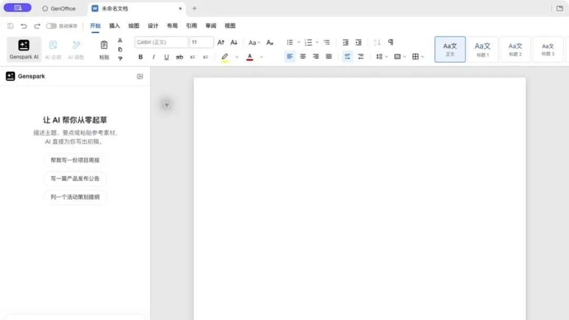
Task: Toggle the auto-save switch
Action: point(51,26)
